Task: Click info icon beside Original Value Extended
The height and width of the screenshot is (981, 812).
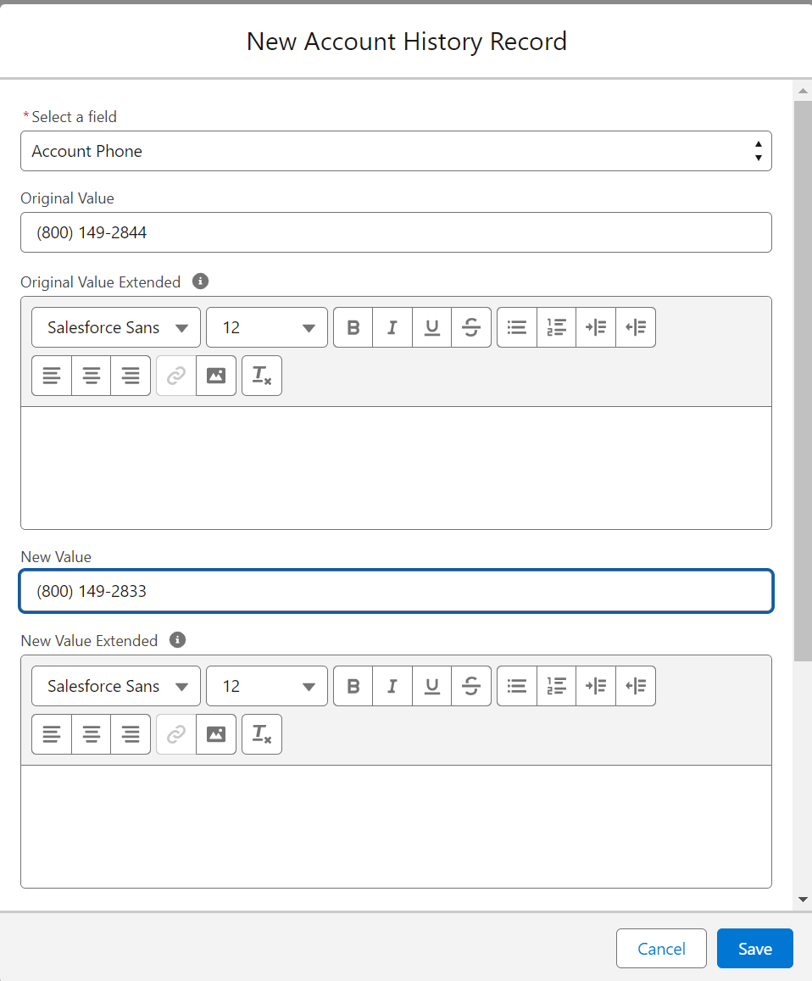Action: pos(200,281)
